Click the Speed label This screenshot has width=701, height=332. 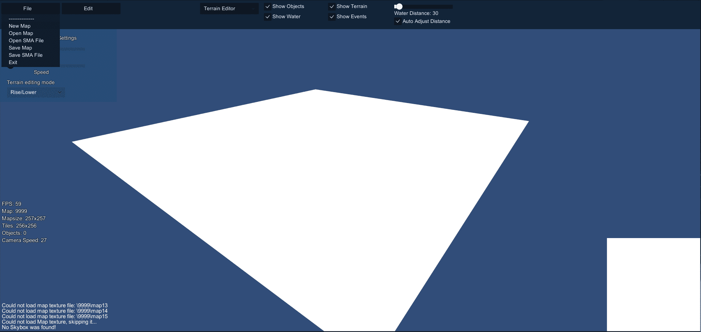[41, 72]
